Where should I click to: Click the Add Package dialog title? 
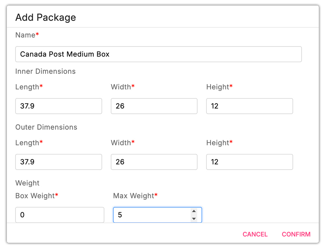[x=45, y=18]
